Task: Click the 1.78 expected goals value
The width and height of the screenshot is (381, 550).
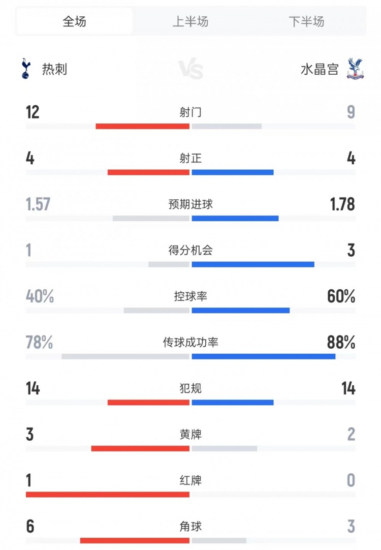Action: [341, 204]
